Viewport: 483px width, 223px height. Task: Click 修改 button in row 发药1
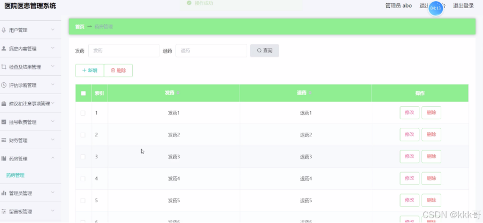click(409, 113)
